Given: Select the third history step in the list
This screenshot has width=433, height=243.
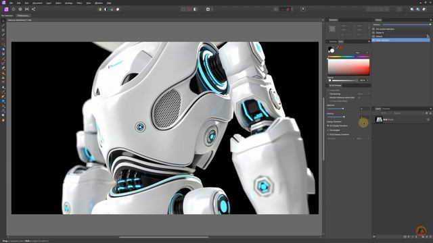Looking at the screenshot, I should 401,36.
